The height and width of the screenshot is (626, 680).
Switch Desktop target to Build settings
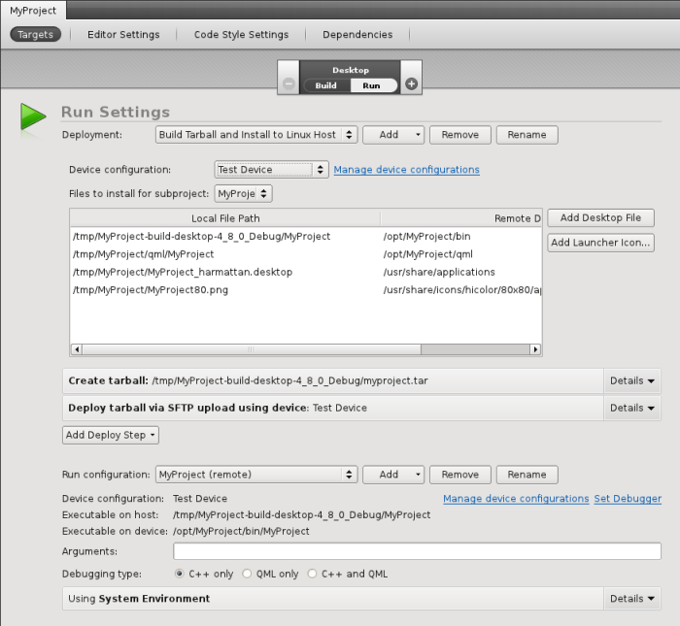pyautogui.click(x=326, y=85)
